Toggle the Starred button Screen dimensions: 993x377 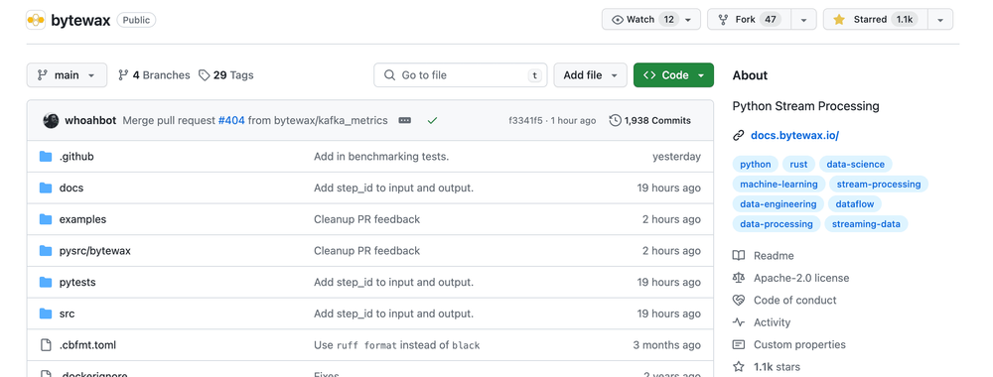(x=875, y=20)
